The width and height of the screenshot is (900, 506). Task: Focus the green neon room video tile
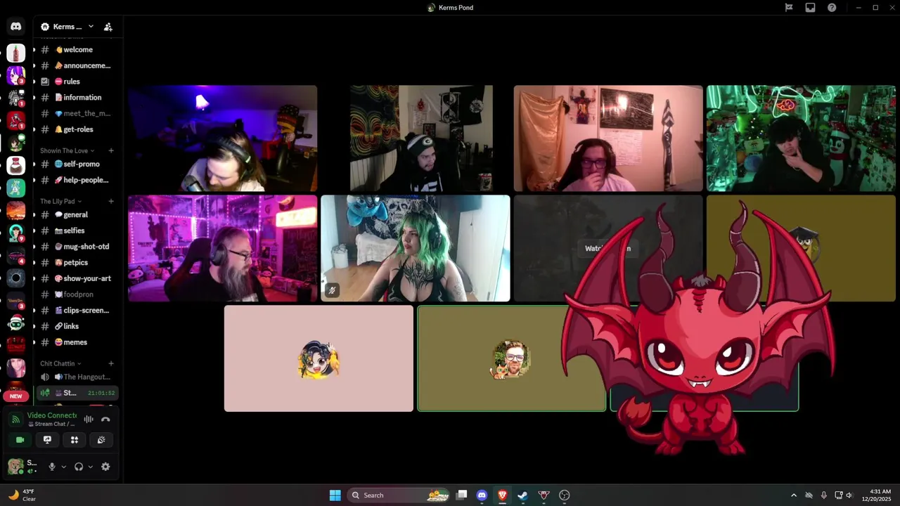tap(801, 138)
